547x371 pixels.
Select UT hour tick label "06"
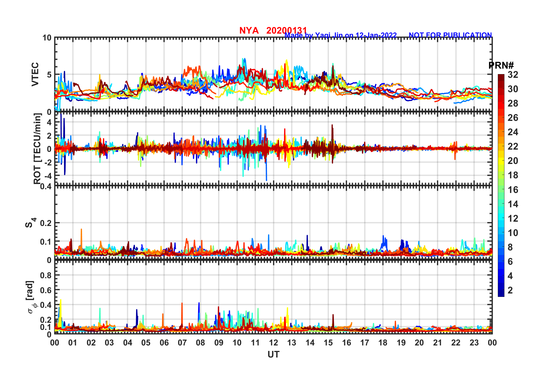pyautogui.click(x=164, y=343)
